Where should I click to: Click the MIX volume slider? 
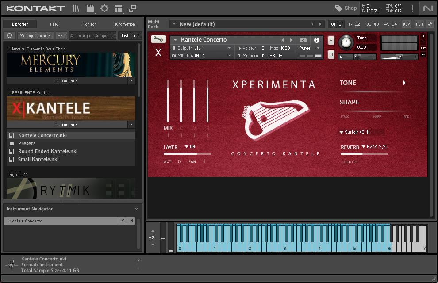click(x=168, y=102)
